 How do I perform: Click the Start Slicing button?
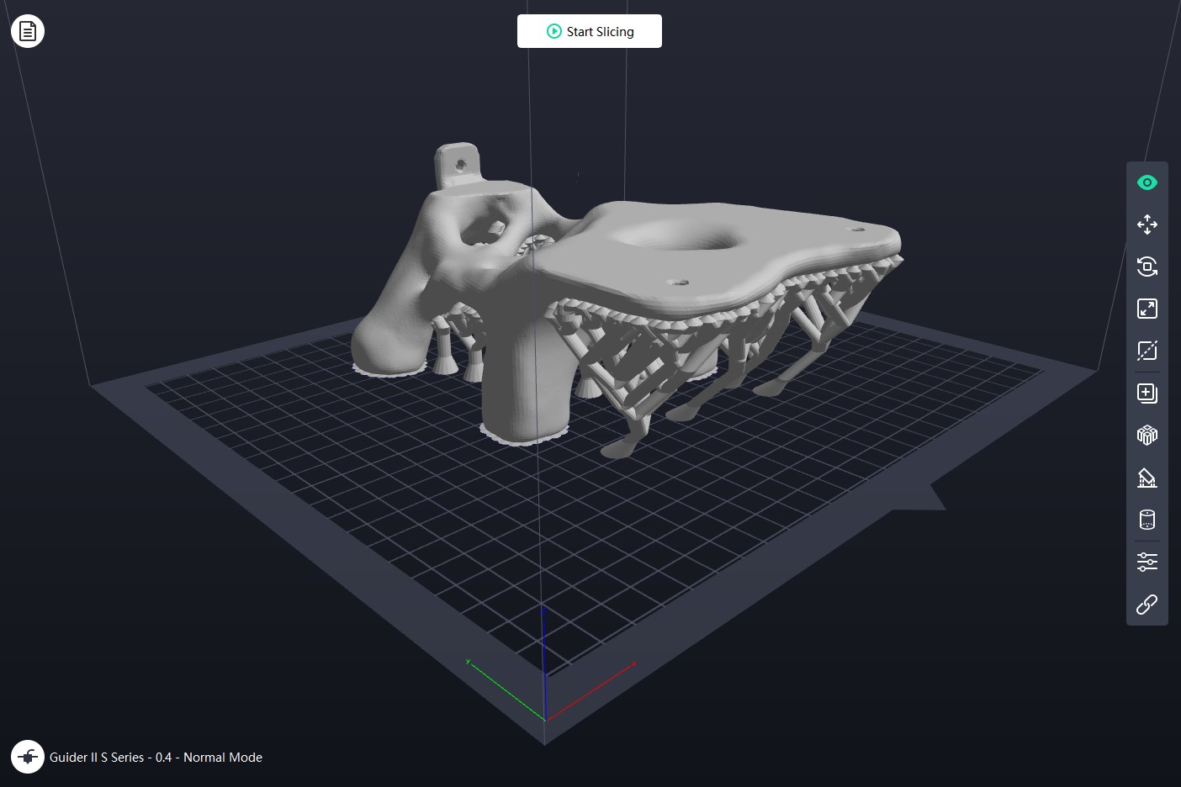pos(589,31)
